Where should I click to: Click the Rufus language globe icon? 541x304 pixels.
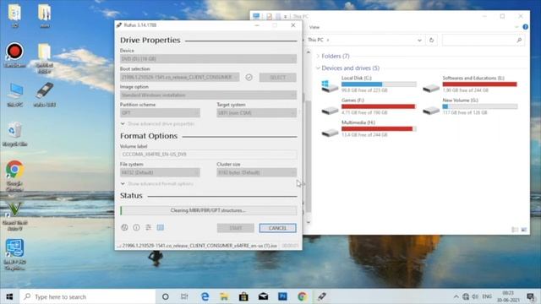coord(124,227)
